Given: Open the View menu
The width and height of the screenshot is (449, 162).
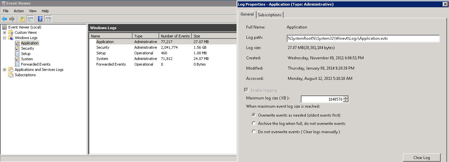Looking at the screenshot, I should click(x=33, y=11).
